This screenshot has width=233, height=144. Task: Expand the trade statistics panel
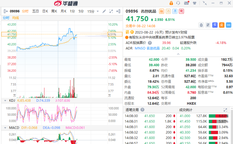(x=225, y=110)
